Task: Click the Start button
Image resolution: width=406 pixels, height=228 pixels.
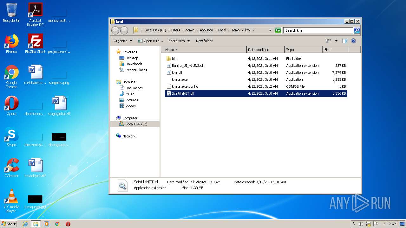Action: (9, 224)
